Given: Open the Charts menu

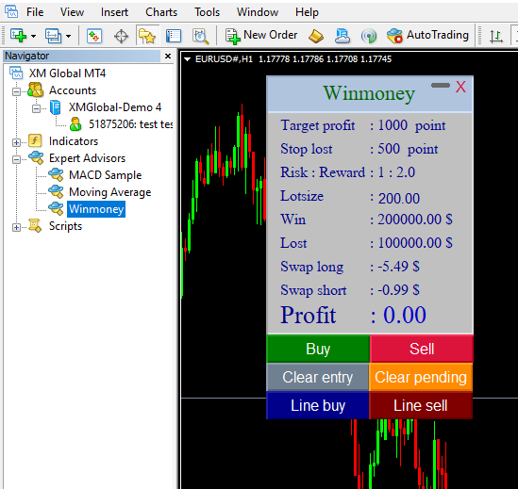Looking at the screenshot, I should (x=161, y=12).
